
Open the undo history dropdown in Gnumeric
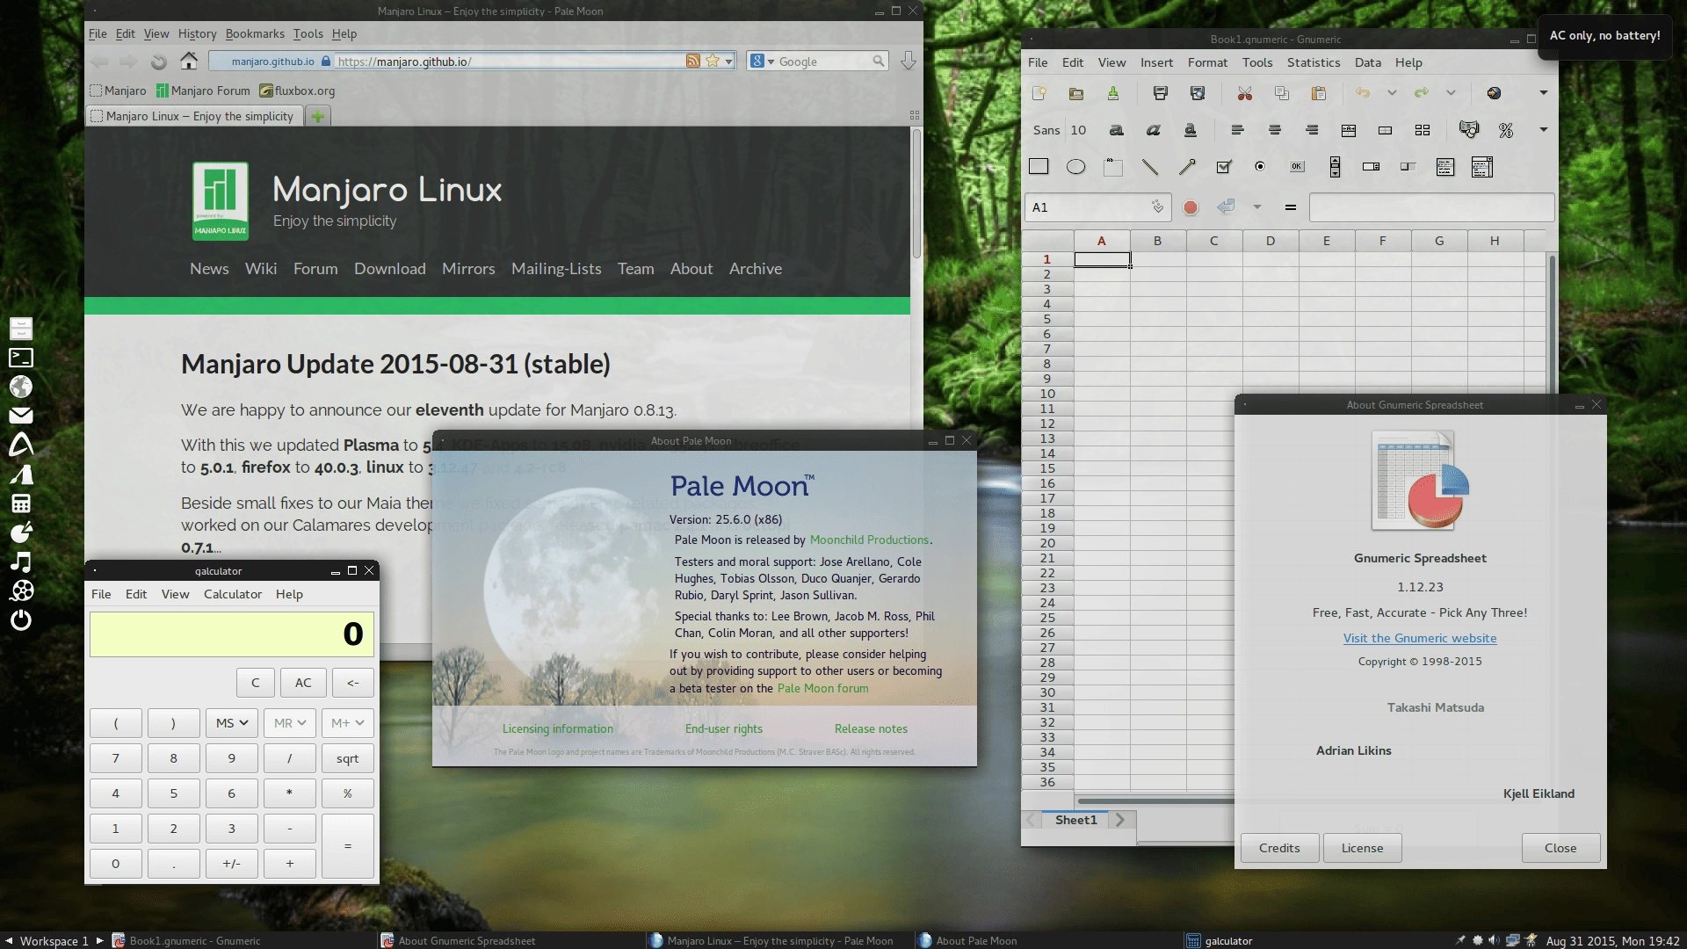(1392, 93)
